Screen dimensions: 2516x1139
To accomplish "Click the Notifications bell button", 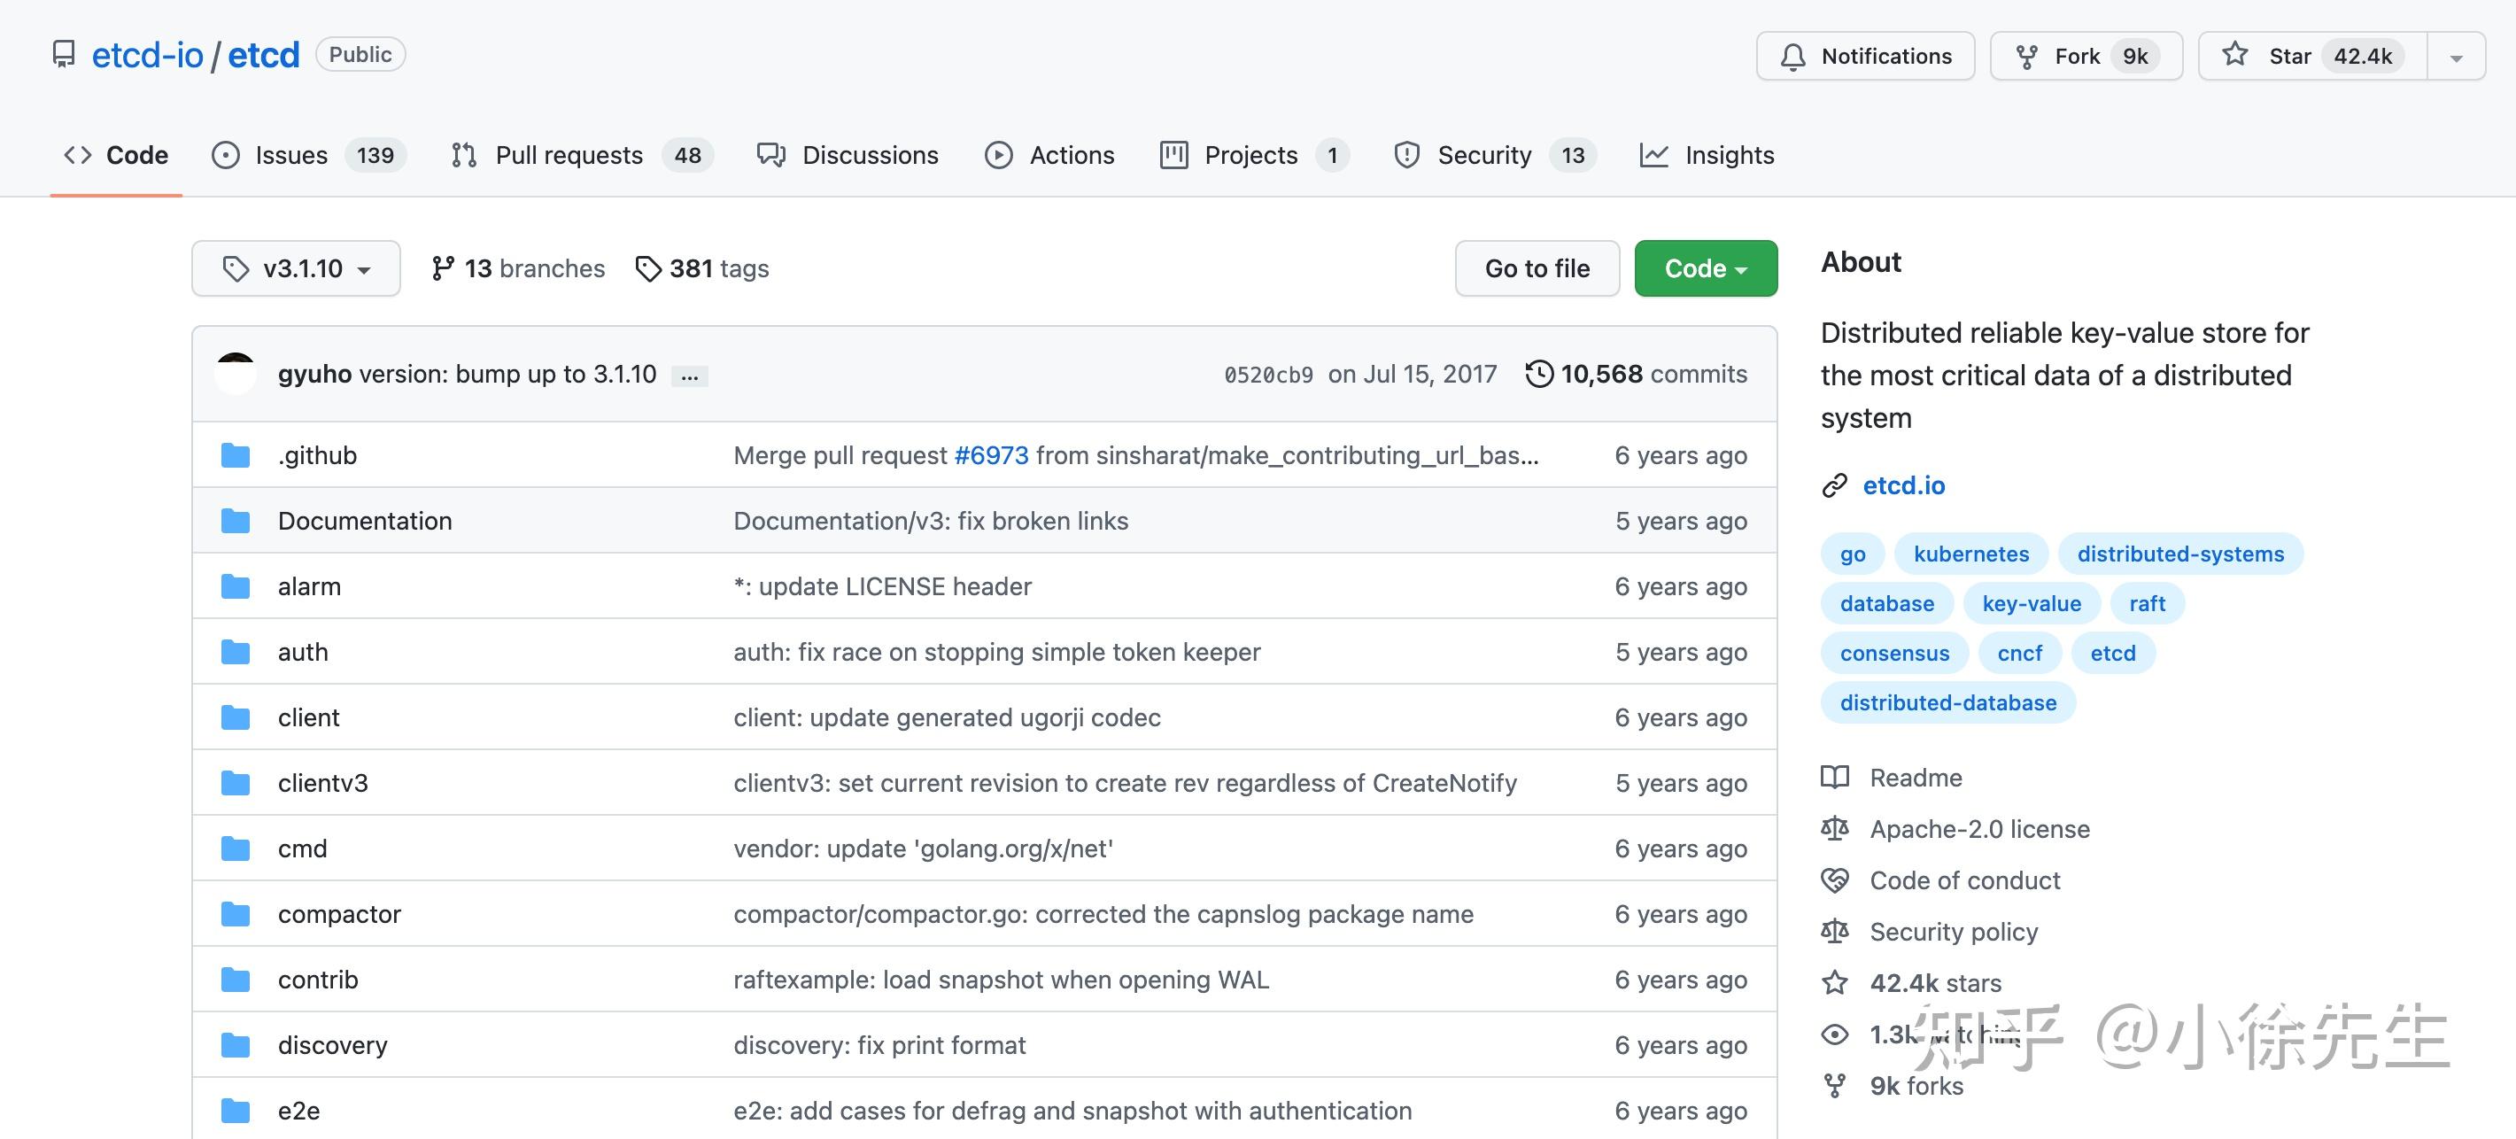I will tap(1864, 57).
